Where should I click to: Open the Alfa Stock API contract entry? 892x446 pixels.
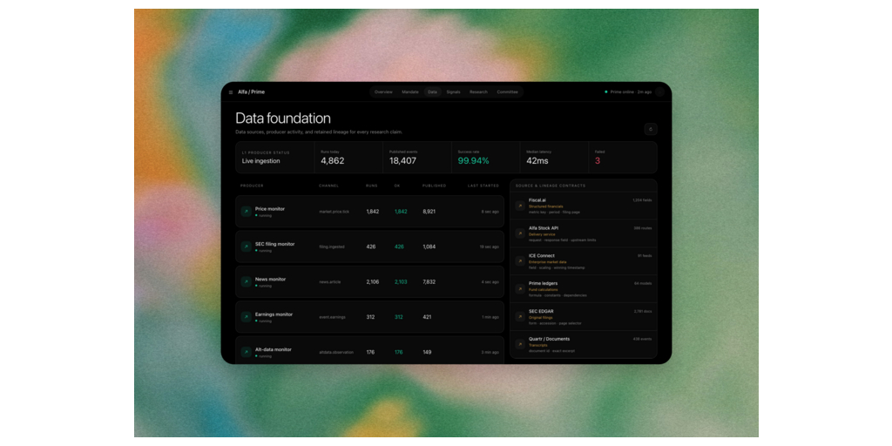pos(584,233)
